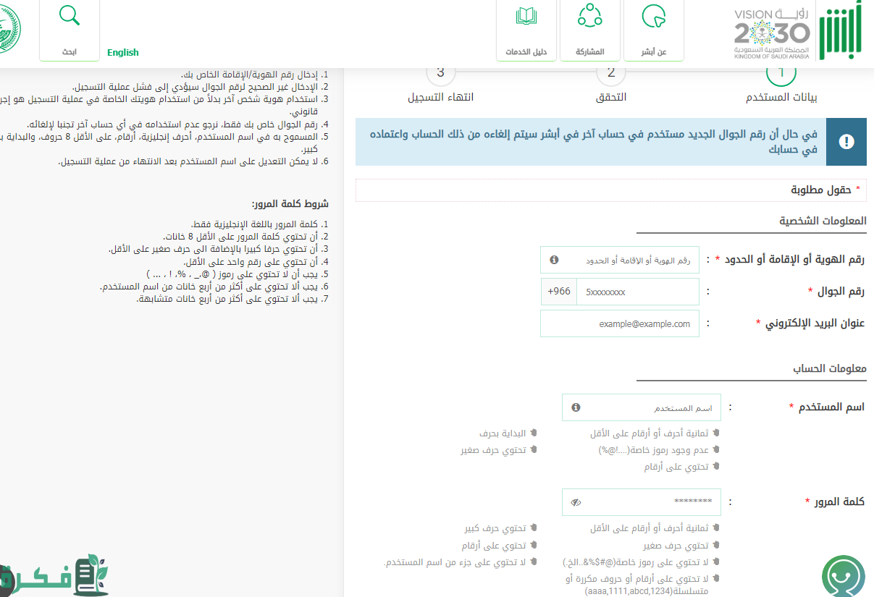Click the info icon in ID number field
The width and height of the screenshot is (874, 597).
coord(554,259)
